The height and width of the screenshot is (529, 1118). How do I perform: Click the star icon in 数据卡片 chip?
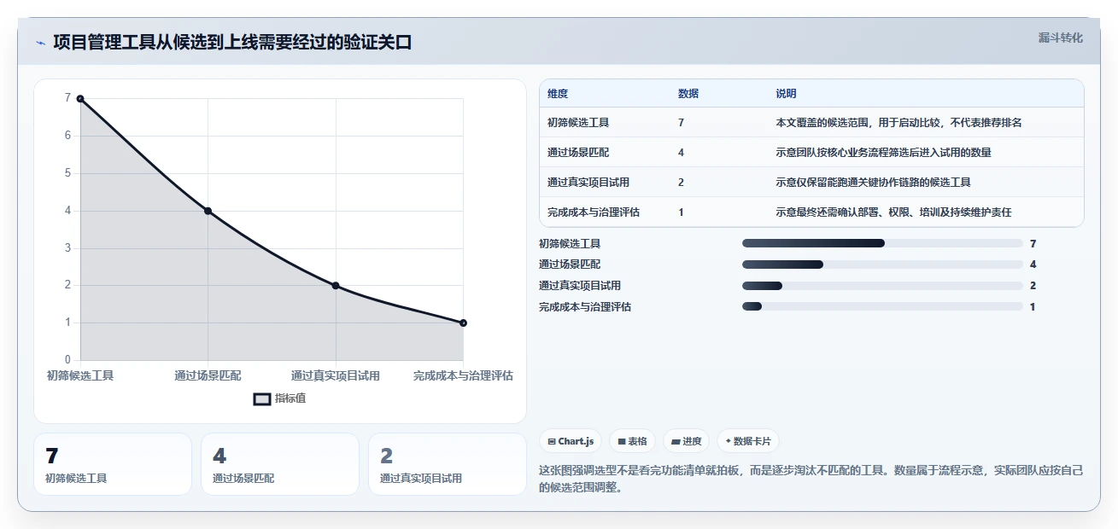pos(729,442)
